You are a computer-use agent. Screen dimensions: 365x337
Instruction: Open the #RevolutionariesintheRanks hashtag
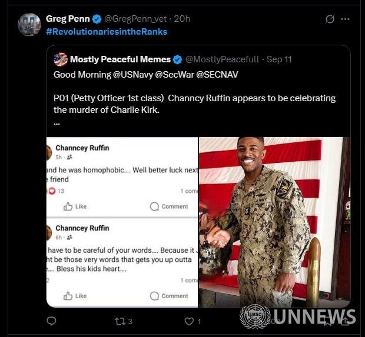(107, 32)
